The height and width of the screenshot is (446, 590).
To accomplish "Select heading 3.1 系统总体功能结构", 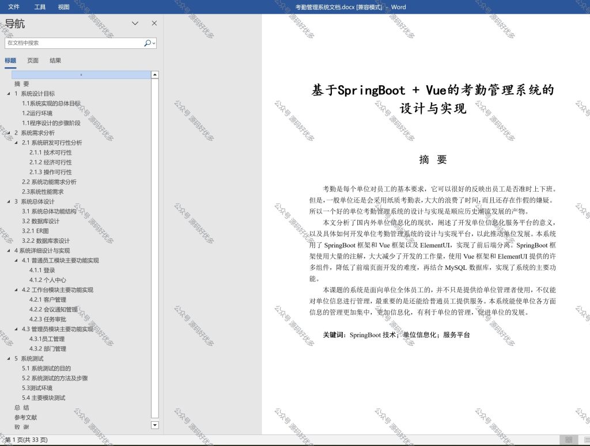I will click(49, 212).
